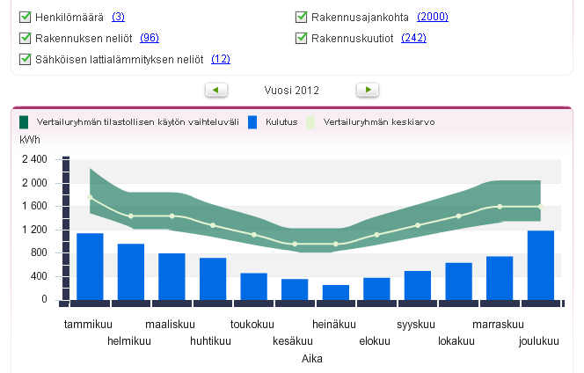Viewport: 584px width, 373px height.
Task: Click the marraskuu consumption bar
Action: click(500, 278)
